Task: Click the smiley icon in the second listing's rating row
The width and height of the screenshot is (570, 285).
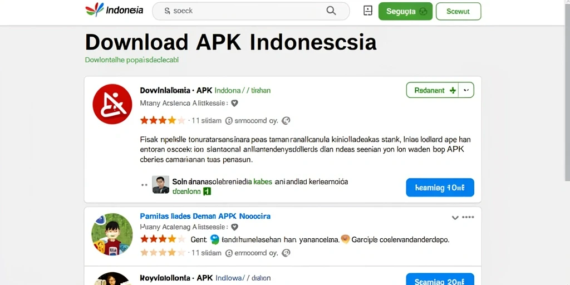Action: 229,253
